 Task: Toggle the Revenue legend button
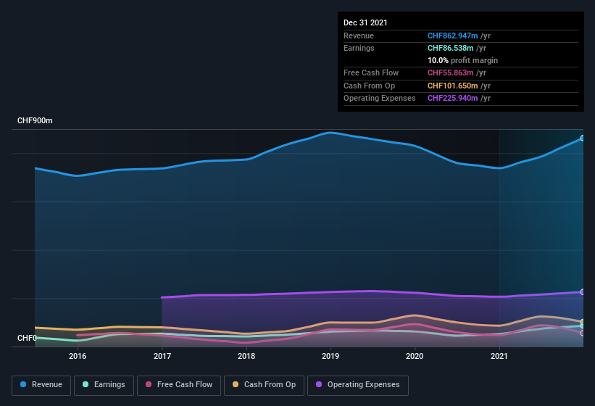coord(41,385)
